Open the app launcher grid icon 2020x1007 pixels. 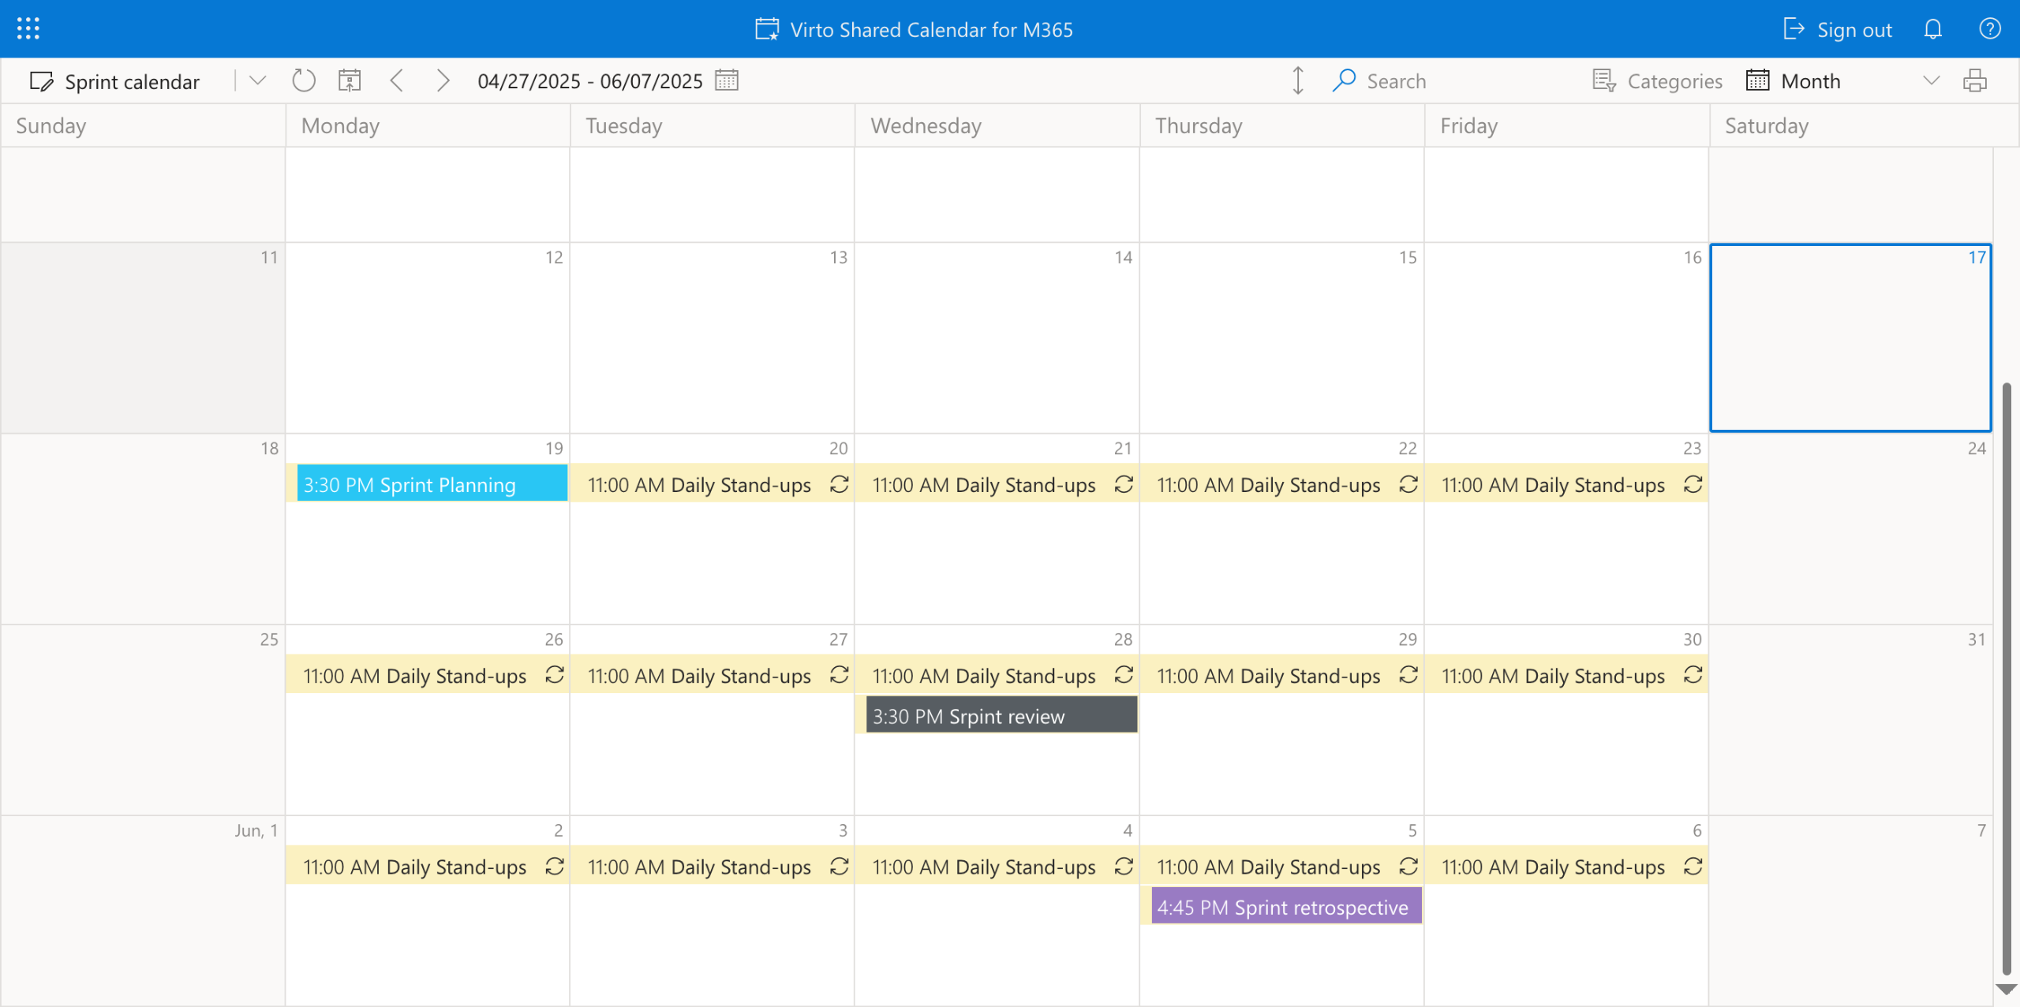28,29
